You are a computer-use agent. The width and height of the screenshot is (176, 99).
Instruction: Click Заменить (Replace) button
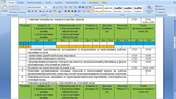point(160,9)
